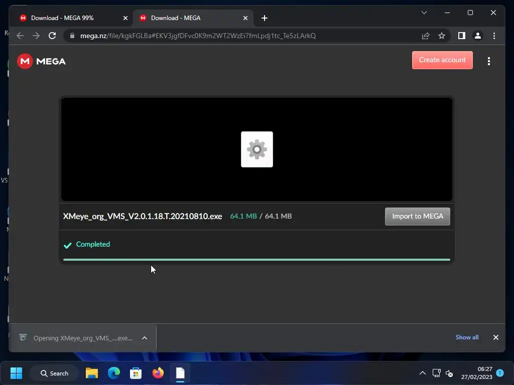Click the exe file gear thumbnail
514x385 pixels.
(256, 149)
